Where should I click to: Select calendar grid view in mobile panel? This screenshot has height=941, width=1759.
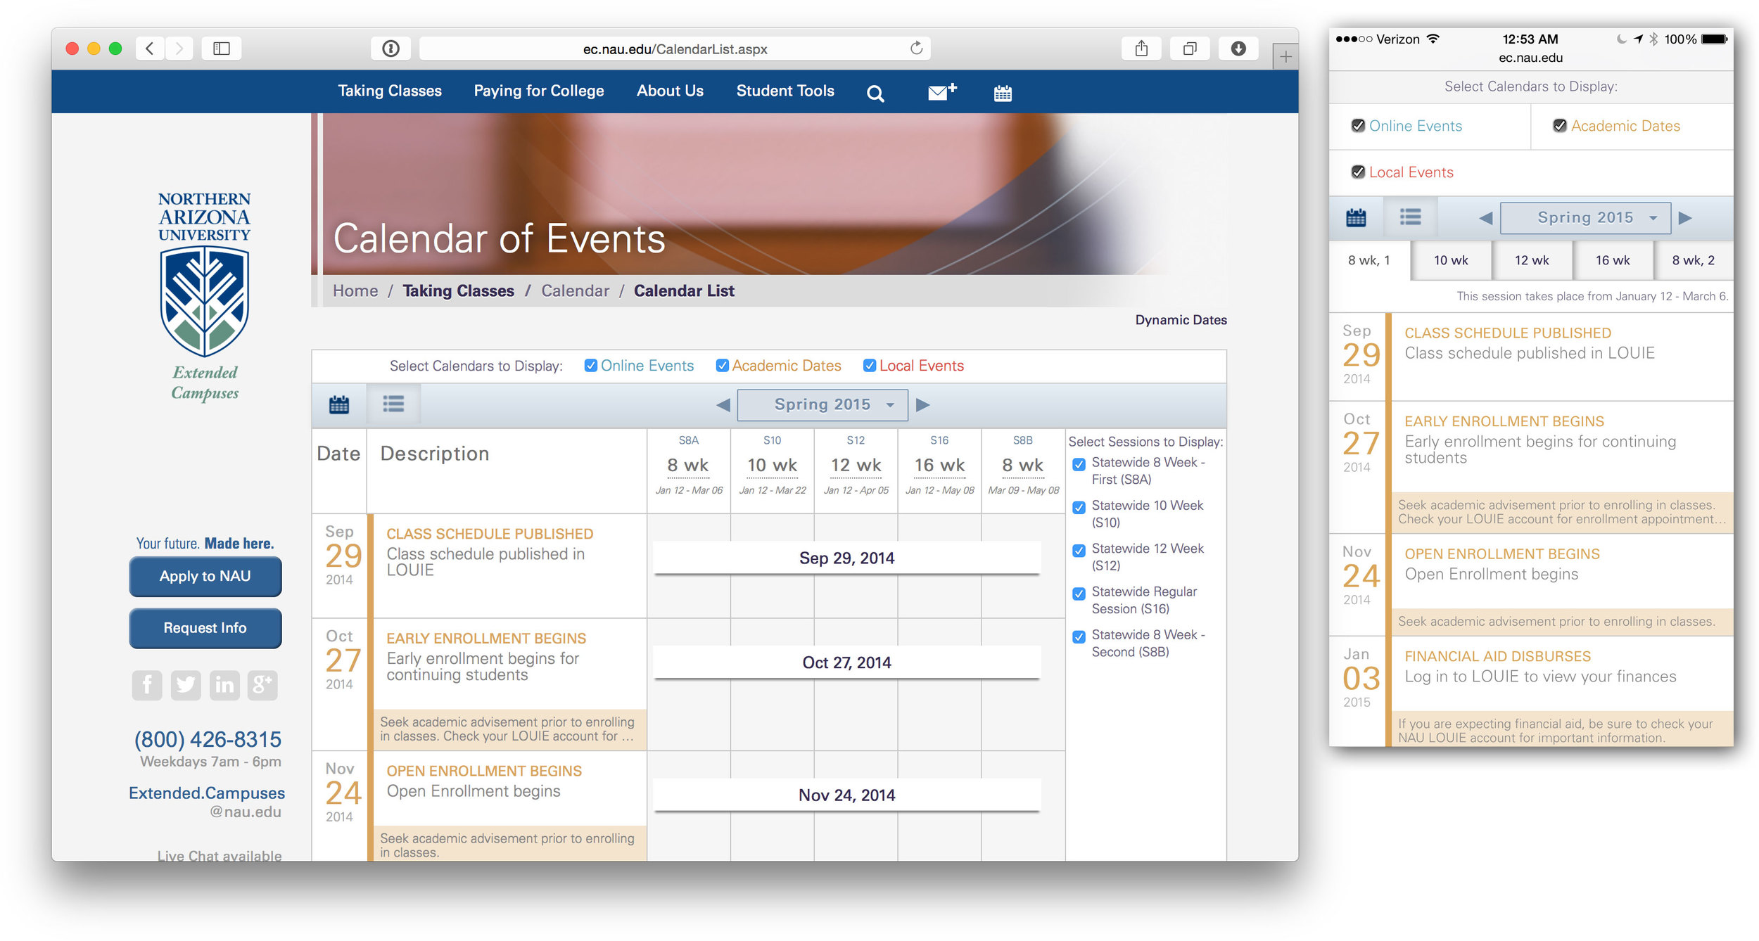pos(1356,217)
